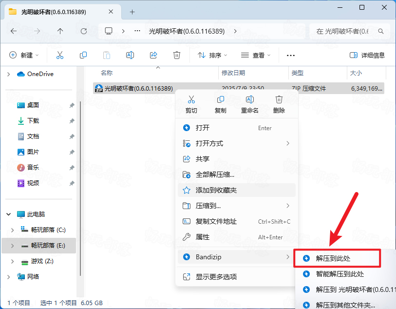Click the This PC monitor icon in address bar
Image resolution: width=396 pixels, height=309 pixels.
[x=109, y=31]
